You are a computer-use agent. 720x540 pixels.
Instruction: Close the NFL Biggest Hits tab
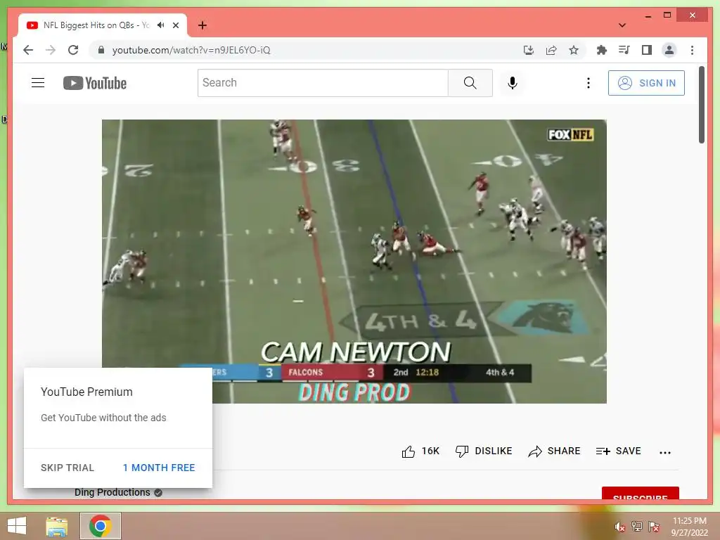tap(176, 25)
